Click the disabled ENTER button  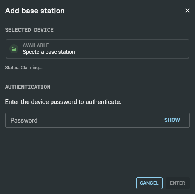tap(178, 183)
